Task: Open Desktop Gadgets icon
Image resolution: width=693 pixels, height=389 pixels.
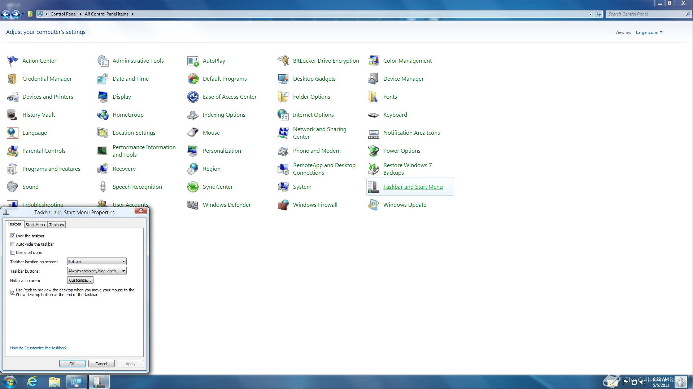Action: point(283,79)
